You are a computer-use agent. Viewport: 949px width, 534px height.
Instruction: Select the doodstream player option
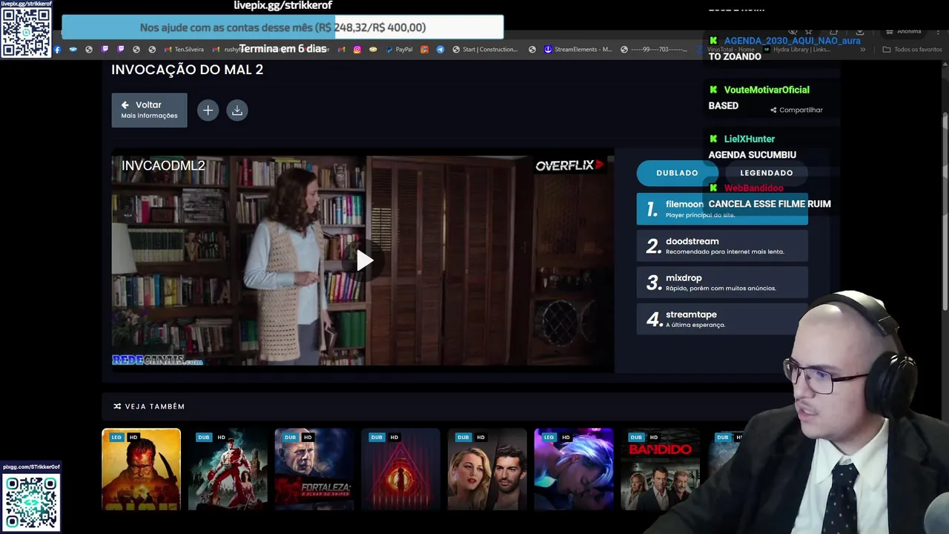[722, 245]
